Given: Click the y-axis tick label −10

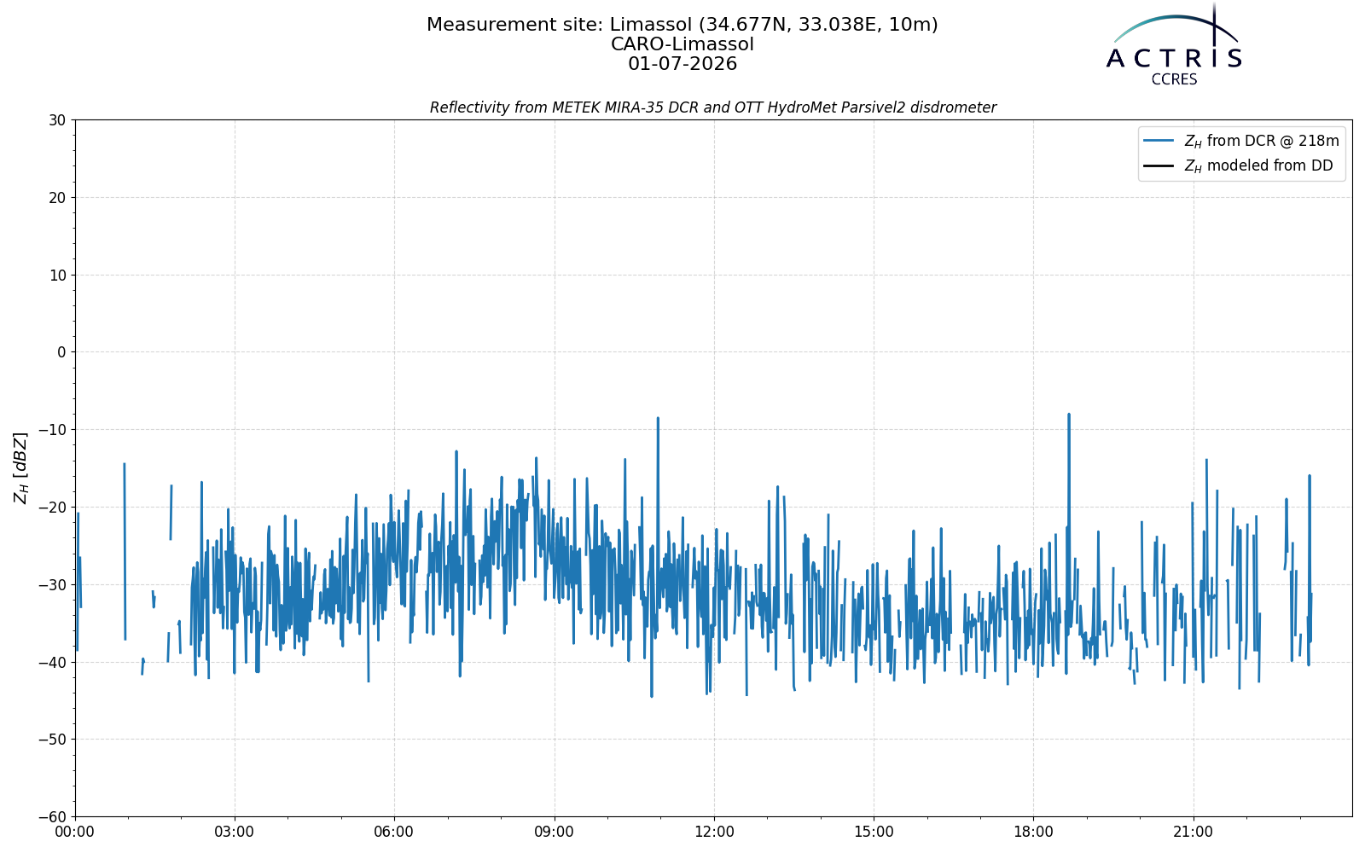Looking at the screenshot, I should [50, 430].
